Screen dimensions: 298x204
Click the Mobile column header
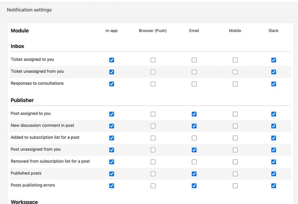(235, 31)
